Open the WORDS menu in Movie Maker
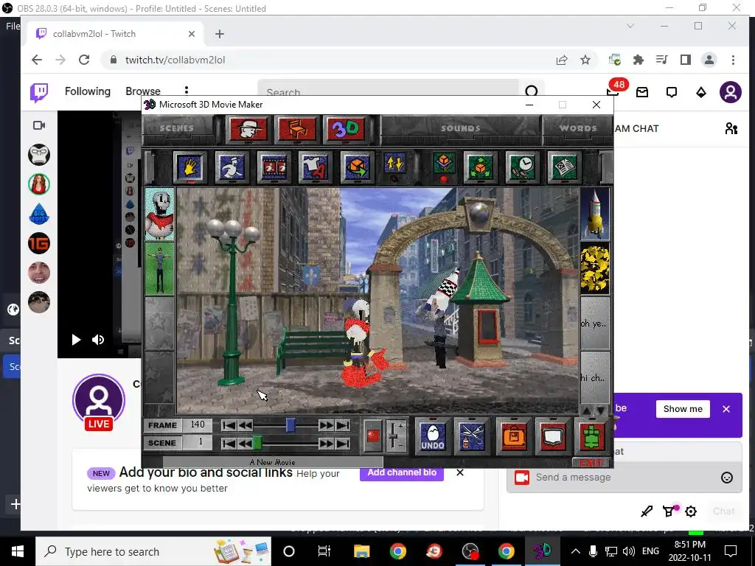Screen dimensions: 755x566 578,128
